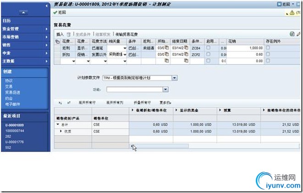The width and height of the screenshot is (303, 193).
Task: Create a new 协议 from sidebar
Action: [x=9, y=81]
